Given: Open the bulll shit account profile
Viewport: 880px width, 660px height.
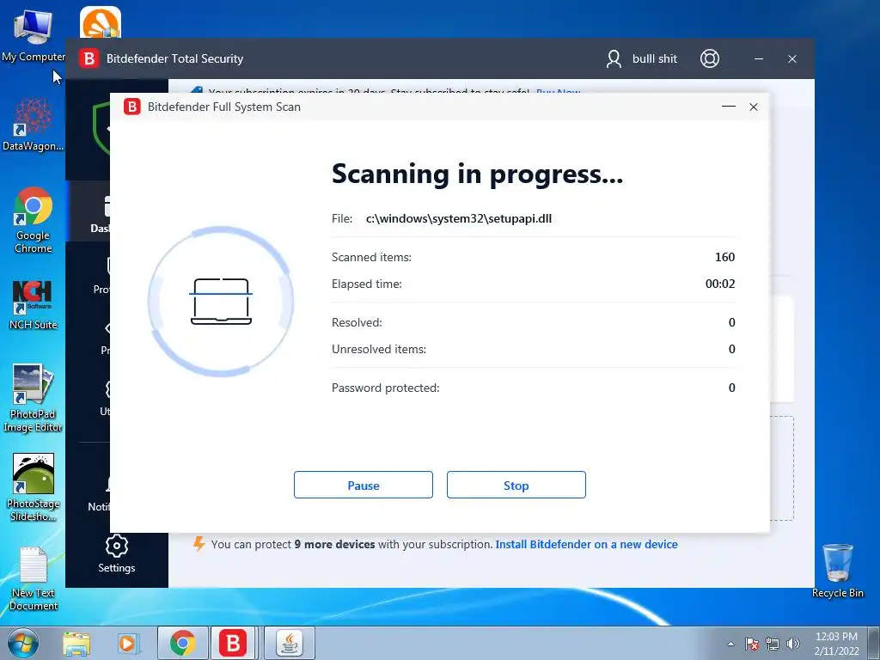Looking at the screenshot, I should [x=642, y=58].
